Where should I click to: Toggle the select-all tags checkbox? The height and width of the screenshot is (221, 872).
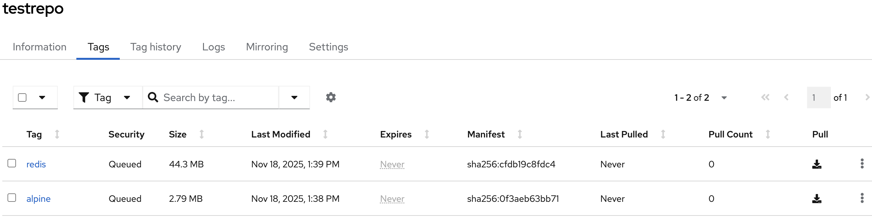pyautogui.click(x=22, y=98)
